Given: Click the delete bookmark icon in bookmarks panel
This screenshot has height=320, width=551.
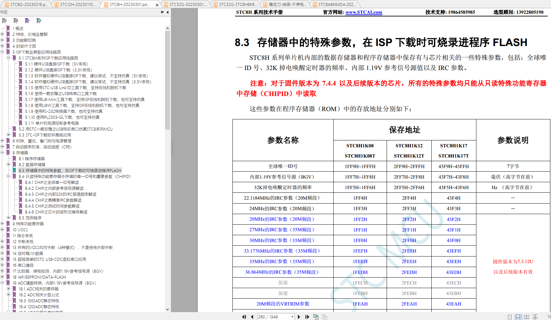Looking at the screenshot, I should [x=4, y=21].
